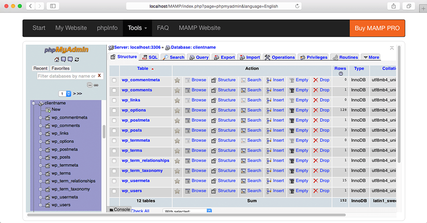Star the wp_users table

pyautogui.click(x=178, y=191)
